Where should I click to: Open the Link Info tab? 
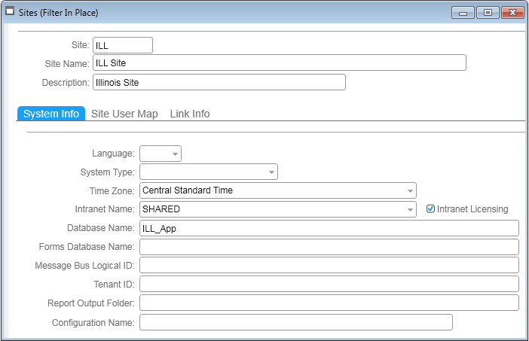coord(190,114)
